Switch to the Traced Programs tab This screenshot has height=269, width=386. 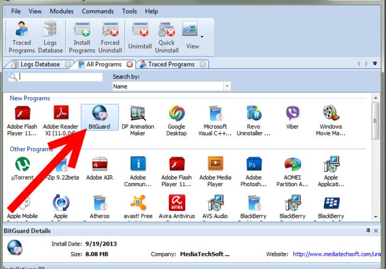click(x=171, y=64)
